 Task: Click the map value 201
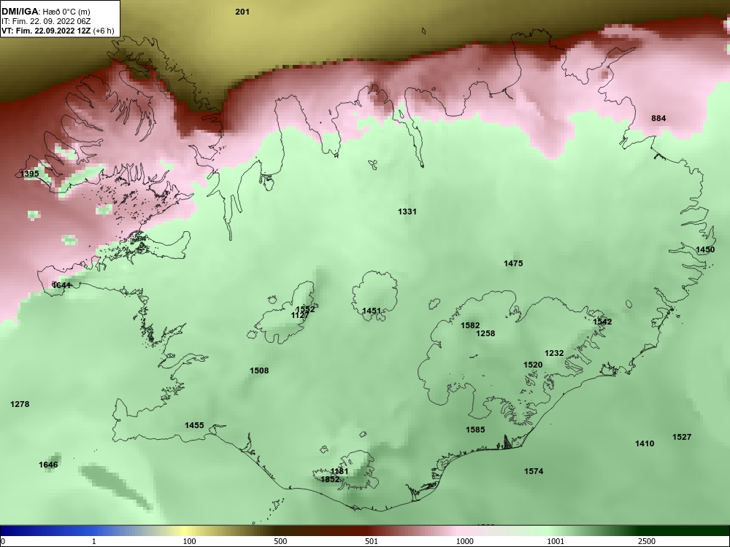click(x=242, y=12)
